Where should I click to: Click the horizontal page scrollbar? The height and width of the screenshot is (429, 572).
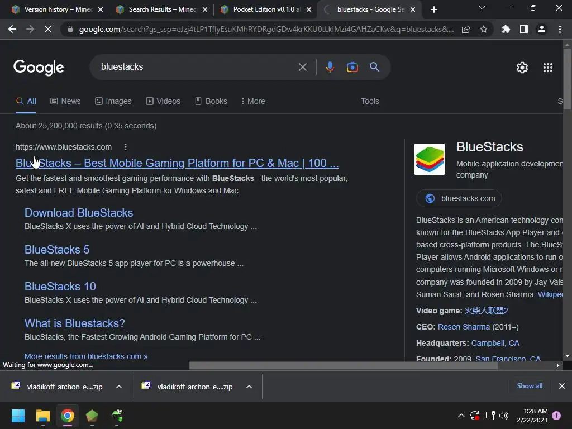point(344,365)
